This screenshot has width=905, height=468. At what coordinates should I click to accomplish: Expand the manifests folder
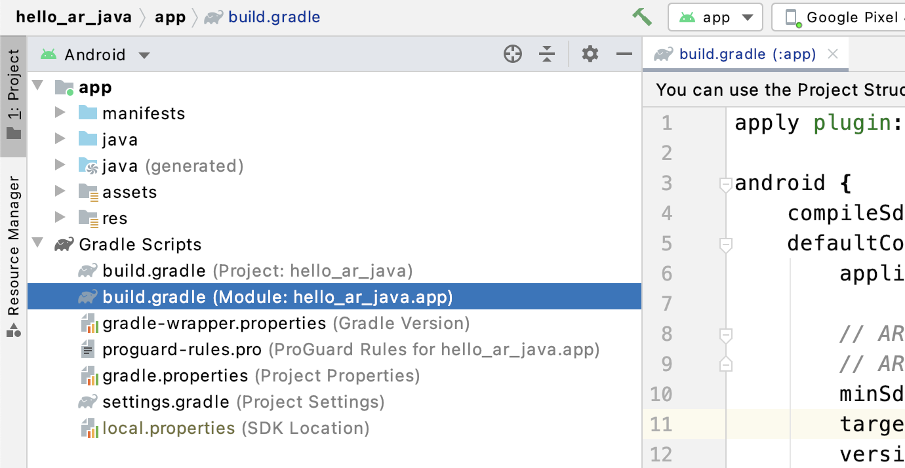click(59, 113)
